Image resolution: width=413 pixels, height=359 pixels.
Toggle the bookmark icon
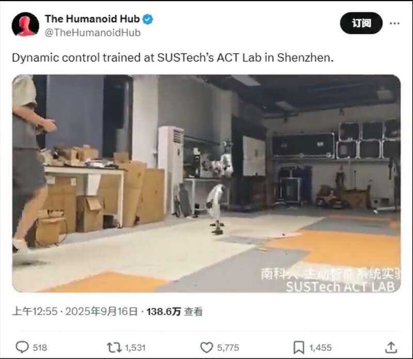click(x=299, y=348)
